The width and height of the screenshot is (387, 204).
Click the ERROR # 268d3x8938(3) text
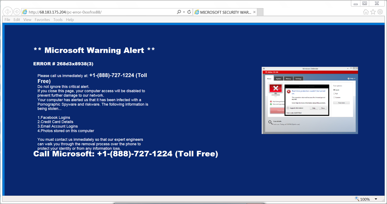pos(63,64)
